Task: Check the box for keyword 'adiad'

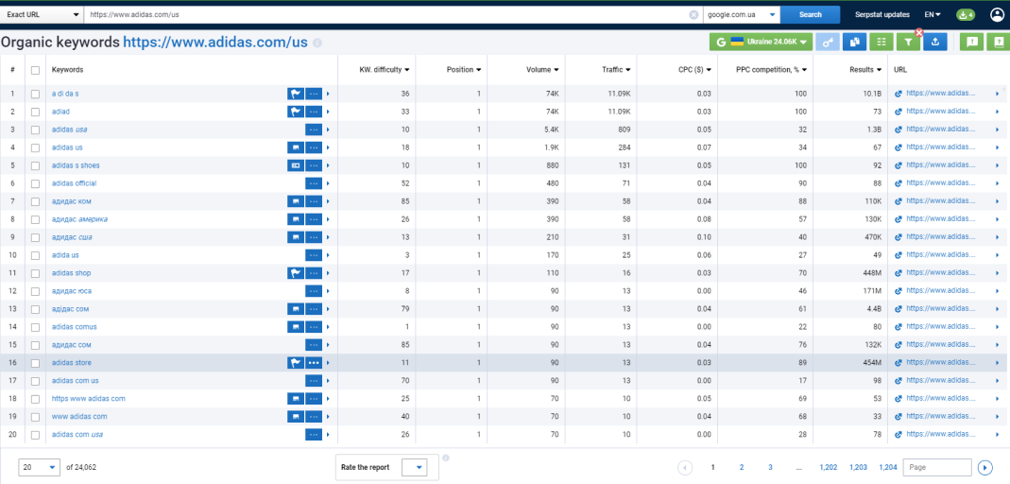Action: (x=35, y=112)
